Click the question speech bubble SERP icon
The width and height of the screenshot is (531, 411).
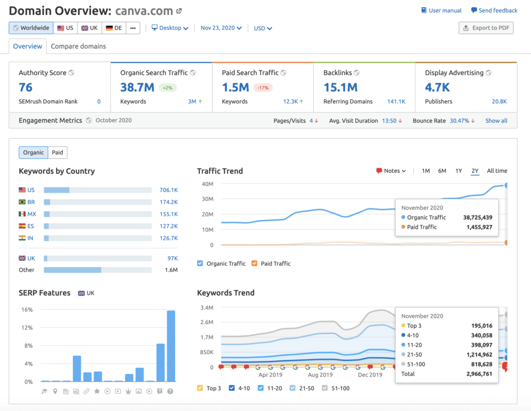[160, 391]
